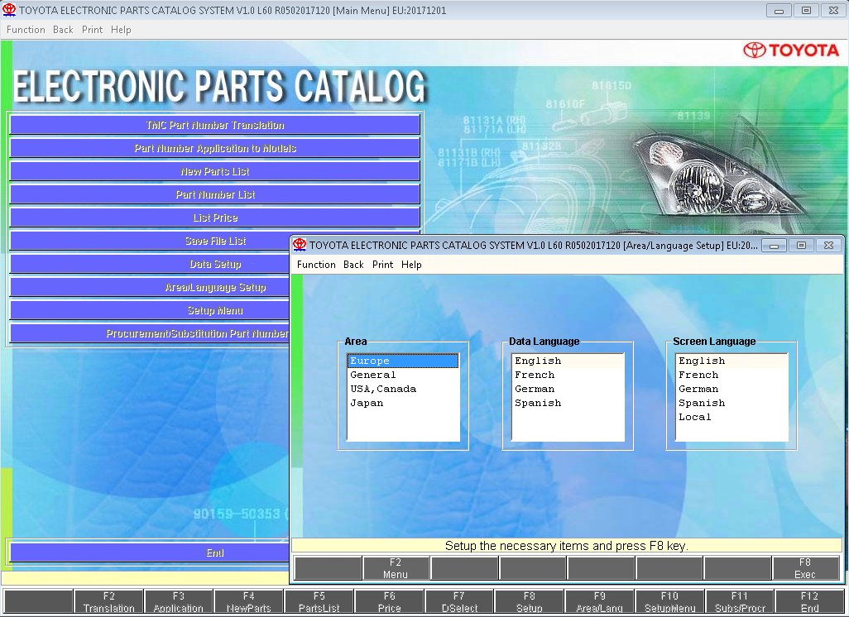Open Help menu in the dialog window
Screen dimensions: 849x617
click(411, 265)
